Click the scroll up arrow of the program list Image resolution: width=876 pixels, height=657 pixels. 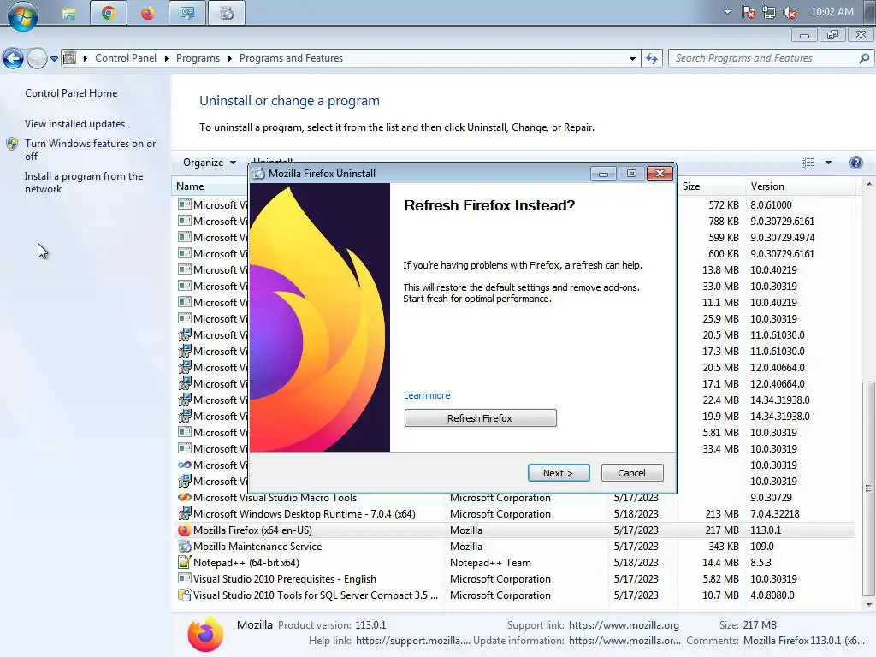coord(868,185)
